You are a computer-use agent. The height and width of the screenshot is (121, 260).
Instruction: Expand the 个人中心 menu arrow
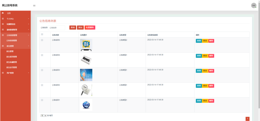(29, 19)
